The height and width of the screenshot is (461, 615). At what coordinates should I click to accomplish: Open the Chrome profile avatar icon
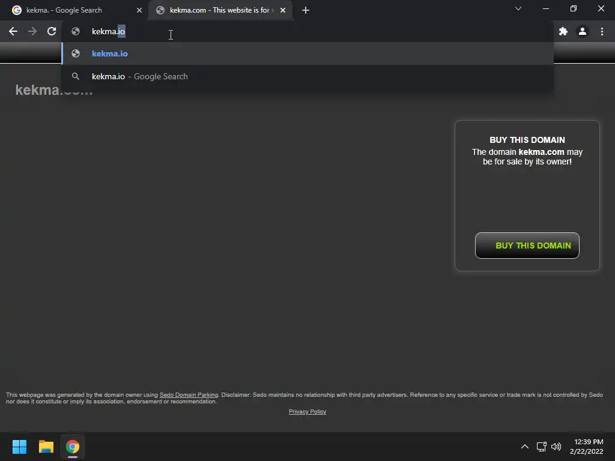pos(583,31)
